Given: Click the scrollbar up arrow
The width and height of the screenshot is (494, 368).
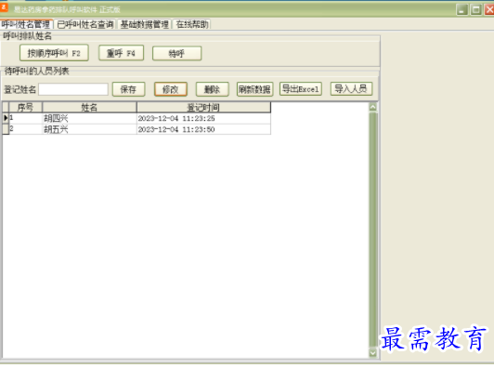Looking at the screenshot, I should (372, 107).
